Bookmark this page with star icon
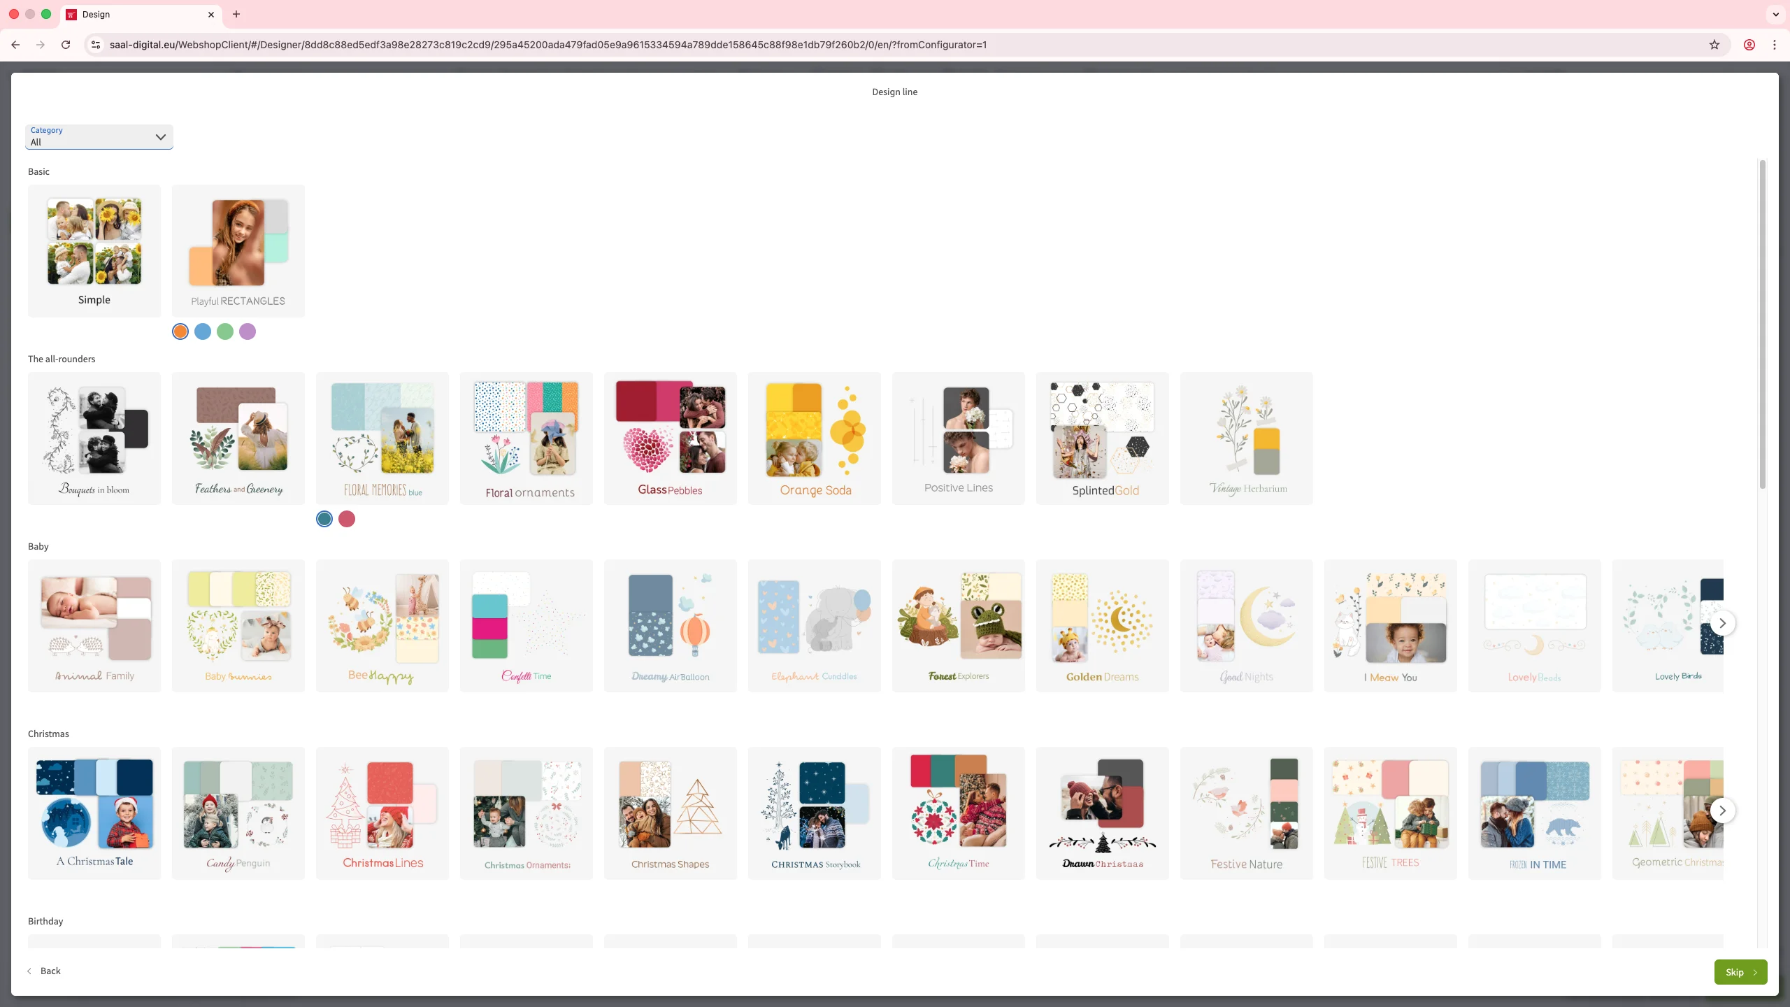This screenshot has height=1007, width=1790. tap(1714, 45)
